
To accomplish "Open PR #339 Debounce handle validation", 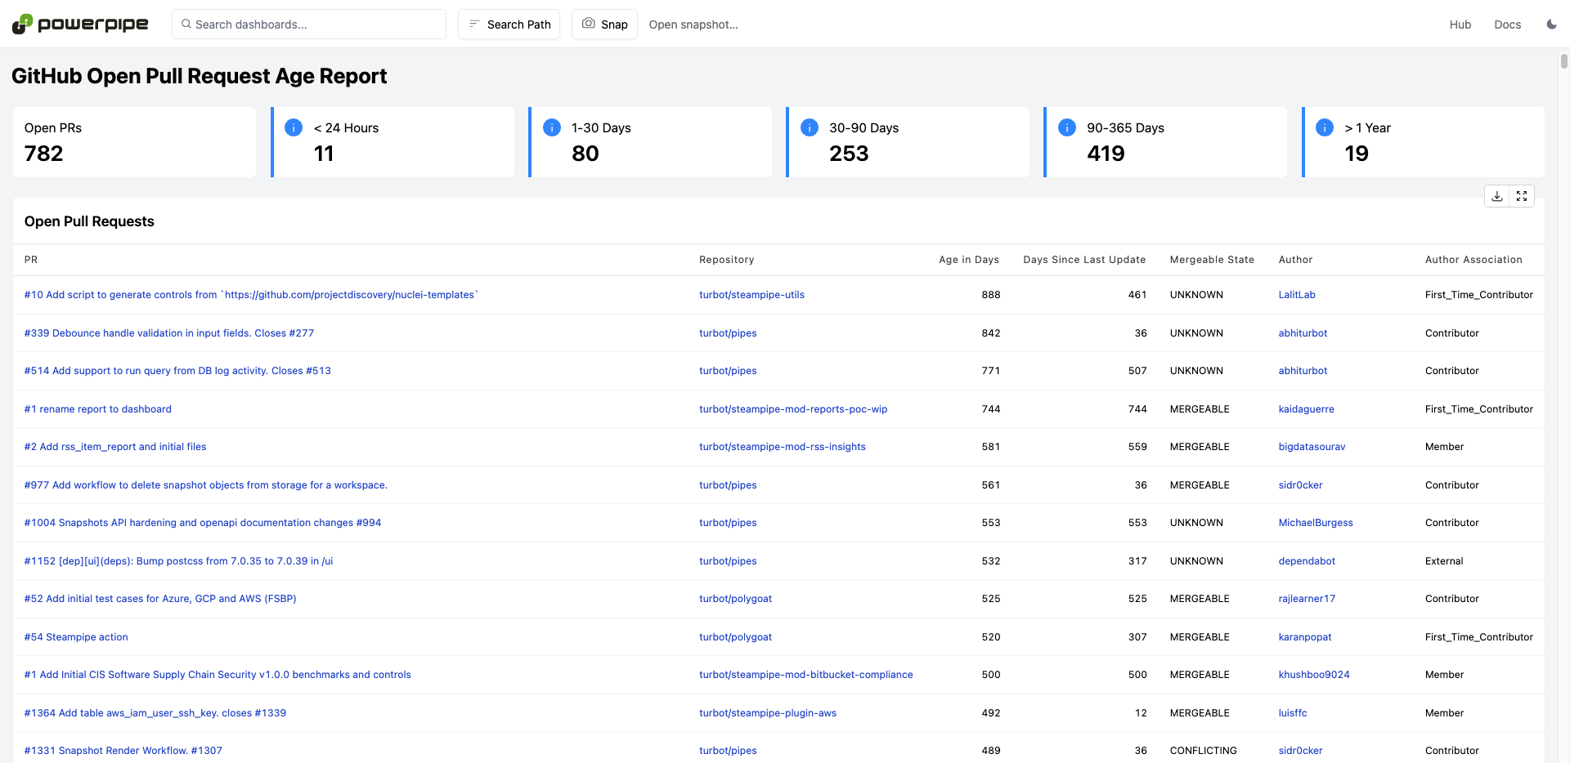I will pyautogui.click(x=169, y=333).
